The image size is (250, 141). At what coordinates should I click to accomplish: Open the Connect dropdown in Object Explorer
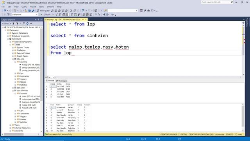click(x=7, y=23)
